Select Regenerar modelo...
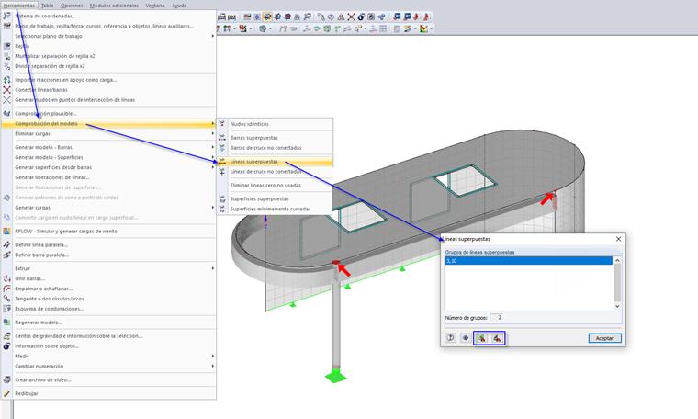 coord(108,323)
